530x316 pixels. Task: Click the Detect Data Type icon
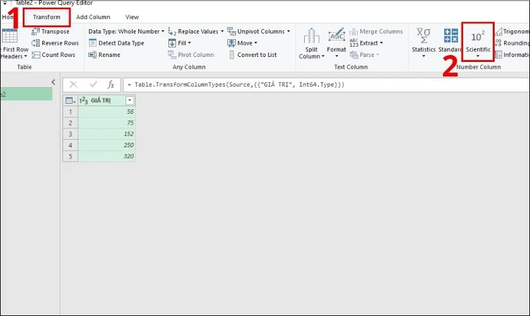[93, 43]
